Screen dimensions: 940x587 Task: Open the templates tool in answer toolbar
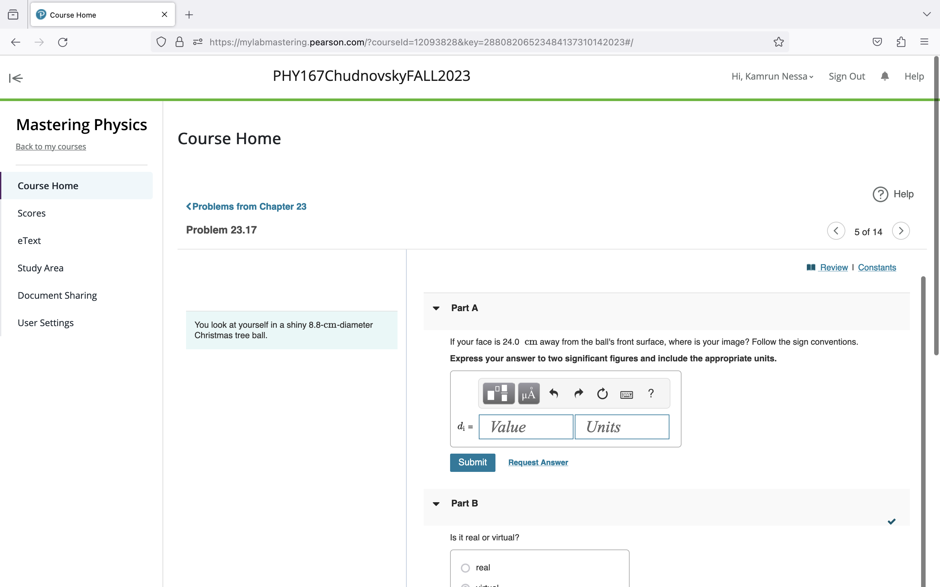click(x=498, y=394)
